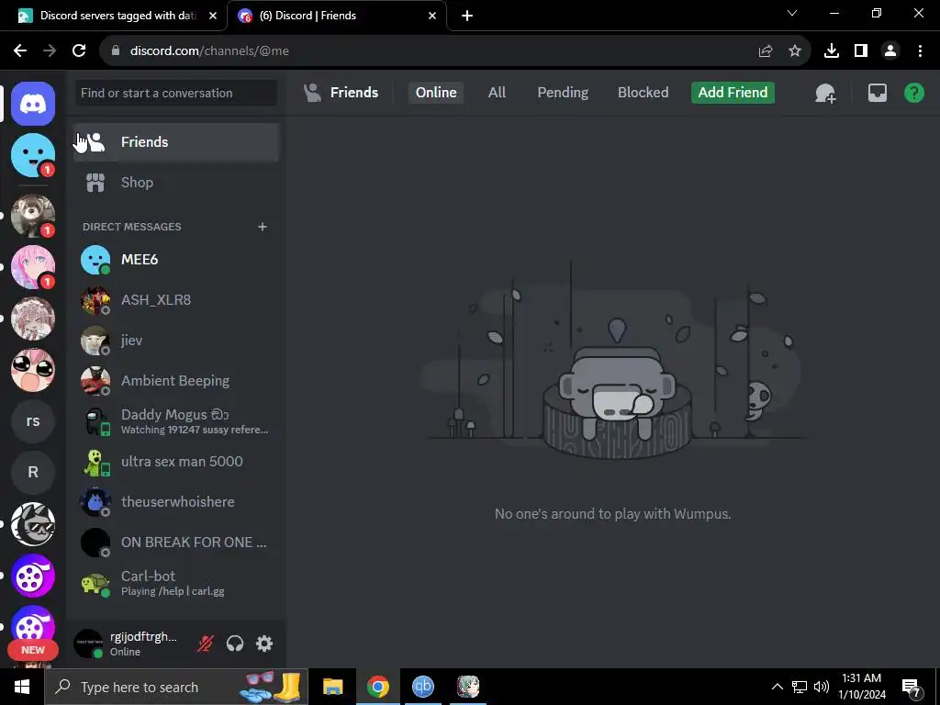Image resolution: width=940 pixels, height=705 pixels.
Task: Open User Settings gear icon
Action: pyautogui.click(x=264, y=643)
